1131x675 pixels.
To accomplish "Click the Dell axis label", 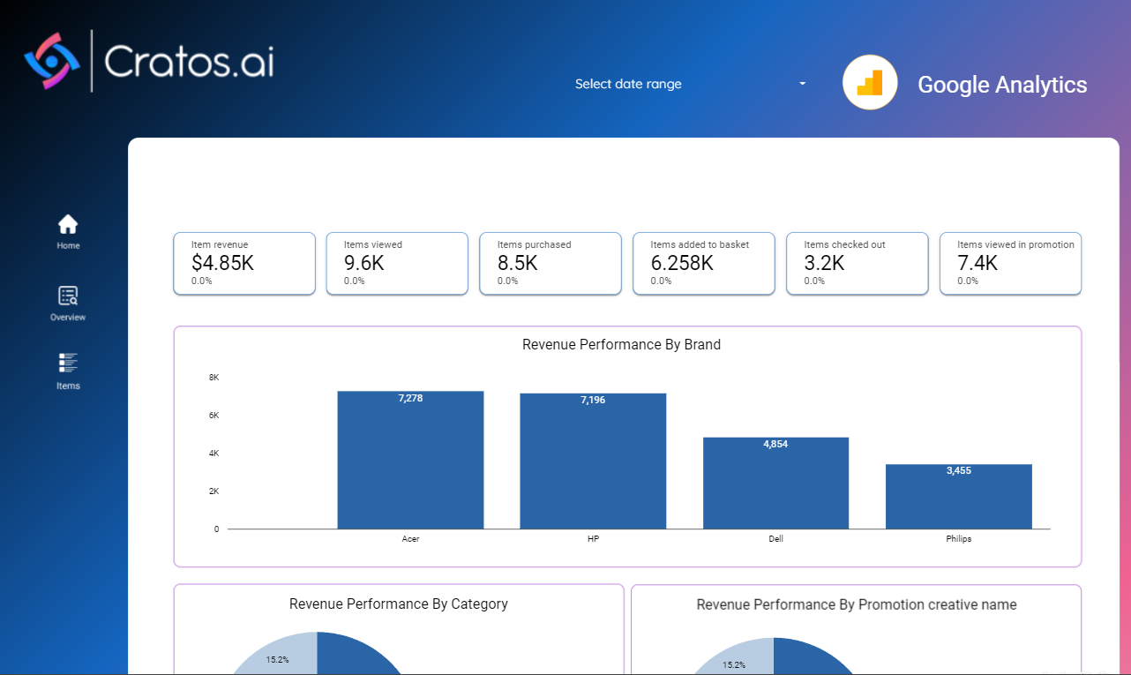I will [x=775, y=539].
